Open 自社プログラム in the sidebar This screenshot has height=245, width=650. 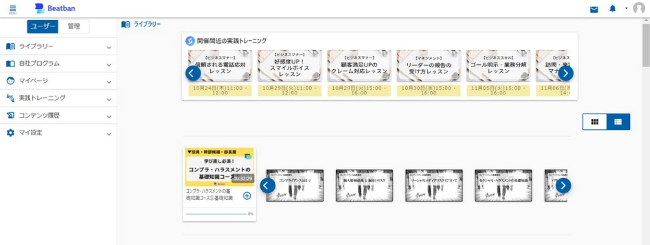point(58,64)
